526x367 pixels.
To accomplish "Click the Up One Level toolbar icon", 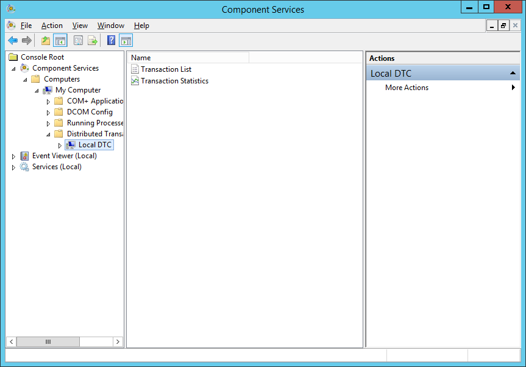I will click(46, 41).
